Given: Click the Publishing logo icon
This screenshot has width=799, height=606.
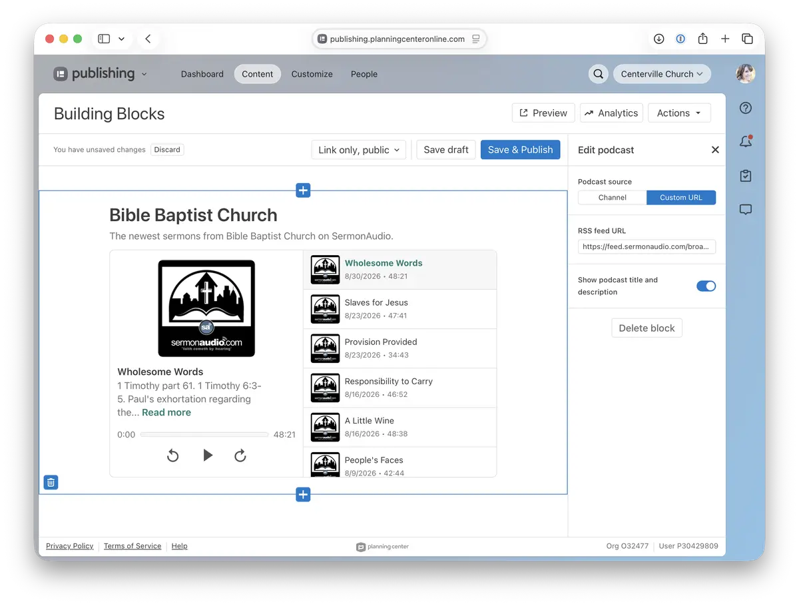Looking at the screenshot, I should pos(61,74).
